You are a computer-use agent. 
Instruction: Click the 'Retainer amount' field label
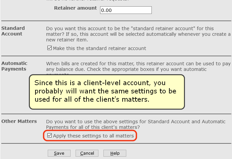[75, 8]
